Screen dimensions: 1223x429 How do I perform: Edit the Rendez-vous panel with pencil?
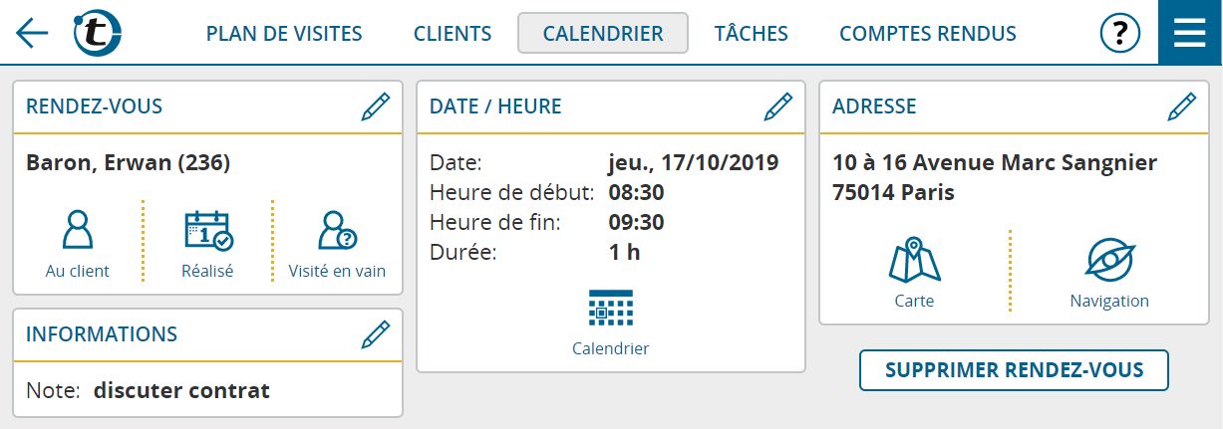[x=376, y=107]
